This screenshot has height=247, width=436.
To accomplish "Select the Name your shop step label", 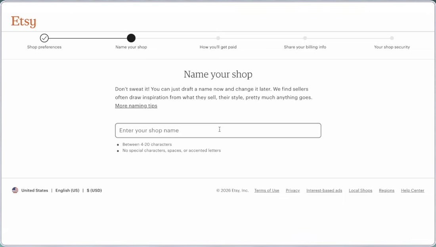I will click(131, 47).
